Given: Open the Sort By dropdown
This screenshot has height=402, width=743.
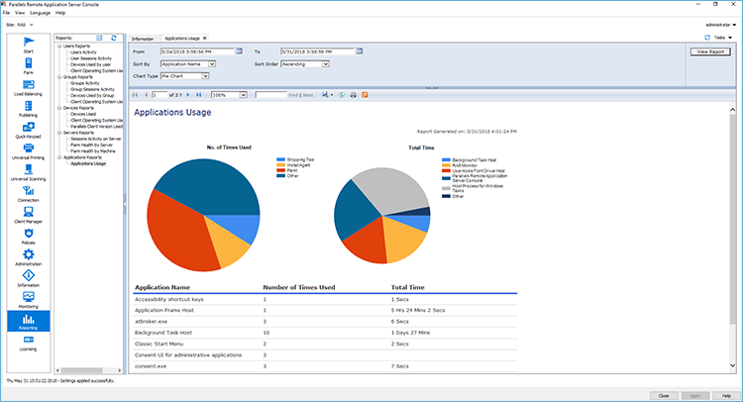Looking at the screenshot, I should [x=212, y=64].
